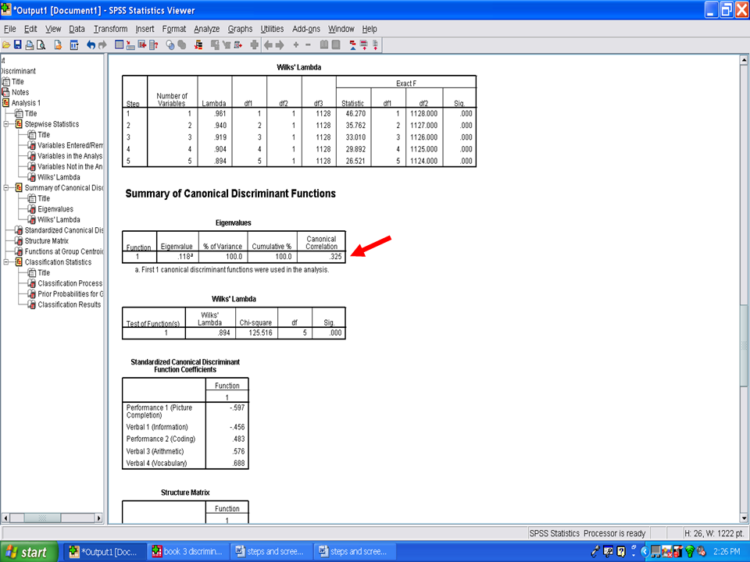
Task: Click the Export output icon
Action: [x=58, y=44]
